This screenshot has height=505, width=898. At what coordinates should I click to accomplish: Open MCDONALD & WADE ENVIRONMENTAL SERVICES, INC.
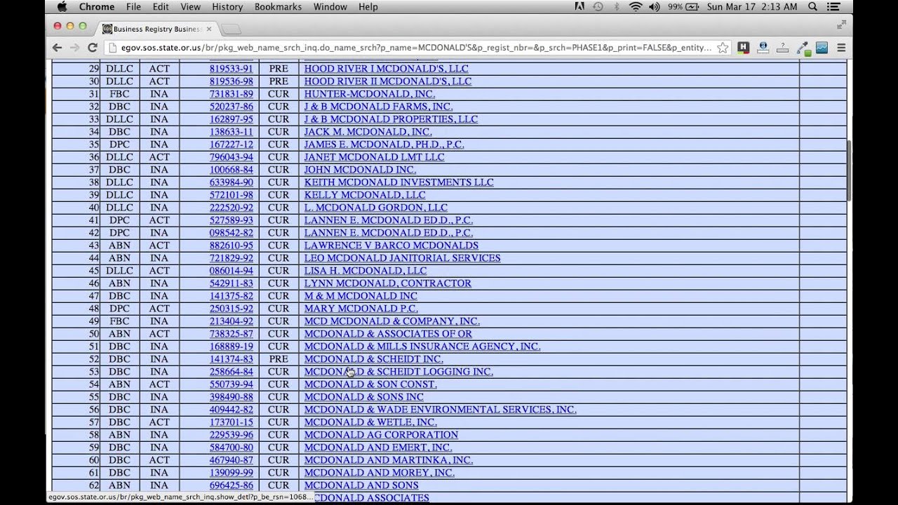pyautogui.click(x=440, y=410)
